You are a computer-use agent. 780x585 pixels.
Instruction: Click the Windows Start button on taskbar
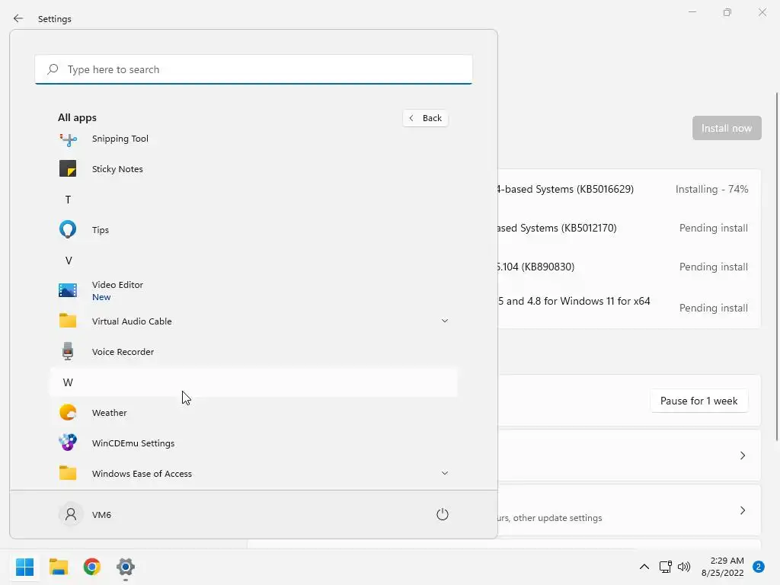(x=25, y=567)
